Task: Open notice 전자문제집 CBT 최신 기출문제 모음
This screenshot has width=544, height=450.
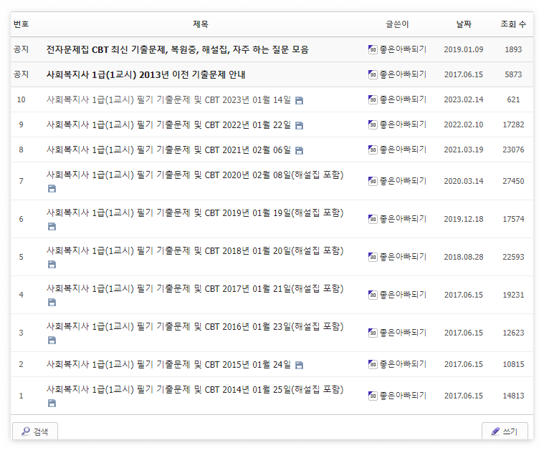Action: coord(177,49)
